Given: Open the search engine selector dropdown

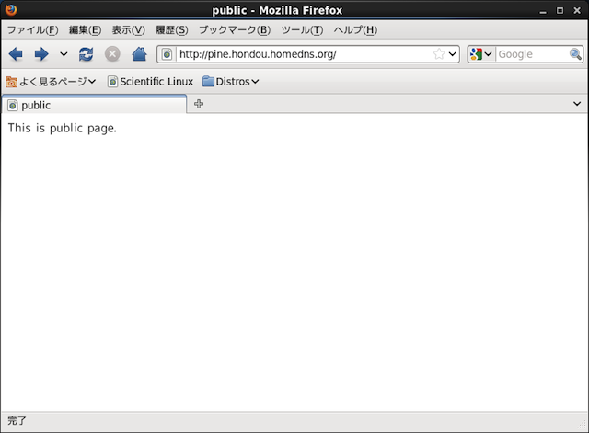Looking at the screenshot, I should pos(481,54).
